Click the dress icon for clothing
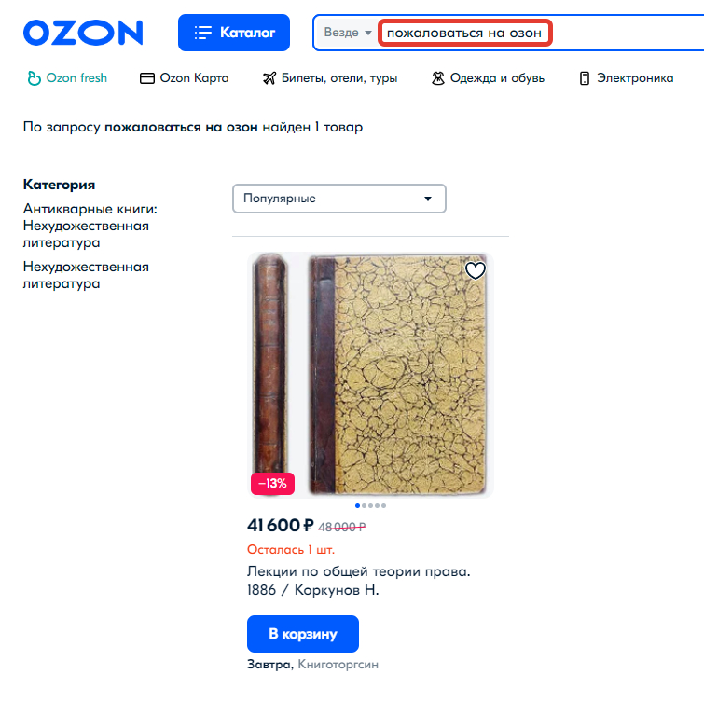 coord(438,78)
